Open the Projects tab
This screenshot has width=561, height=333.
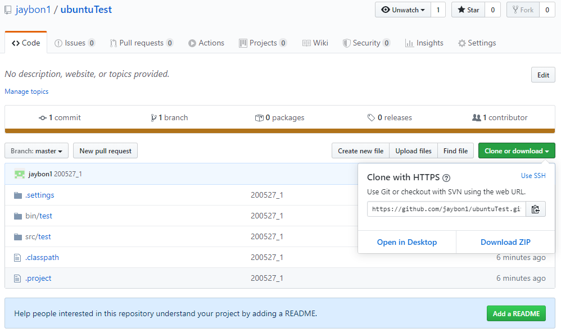(263, 43)
